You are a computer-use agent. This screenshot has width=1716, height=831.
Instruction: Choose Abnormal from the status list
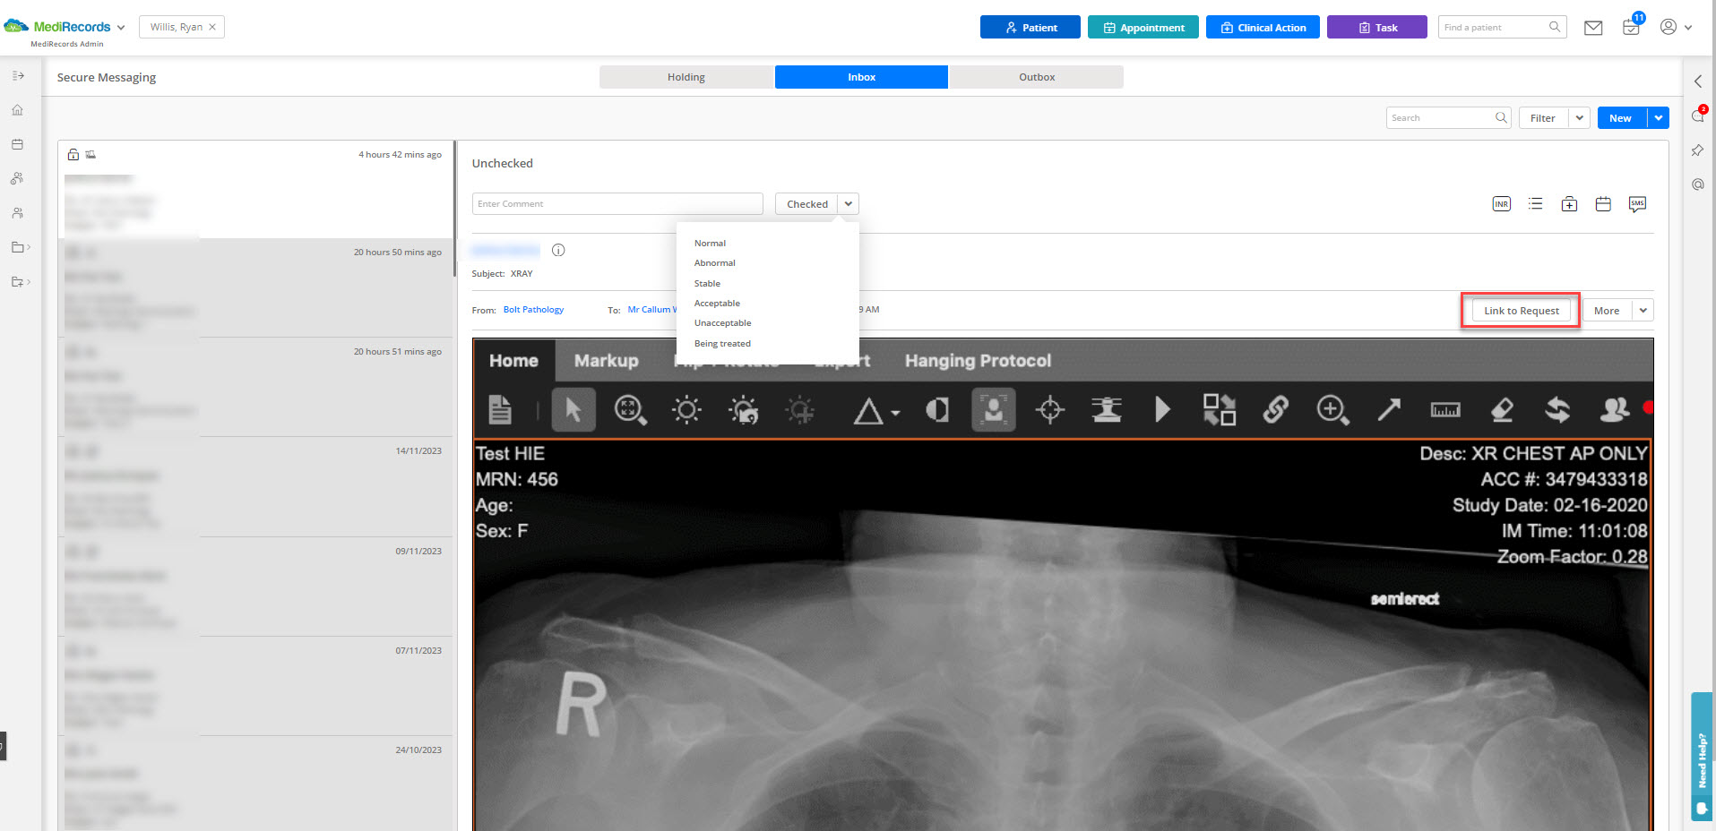(x=715, y=263)
